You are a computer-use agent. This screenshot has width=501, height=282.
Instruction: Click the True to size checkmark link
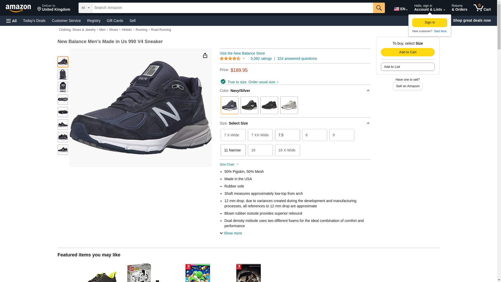250,82
